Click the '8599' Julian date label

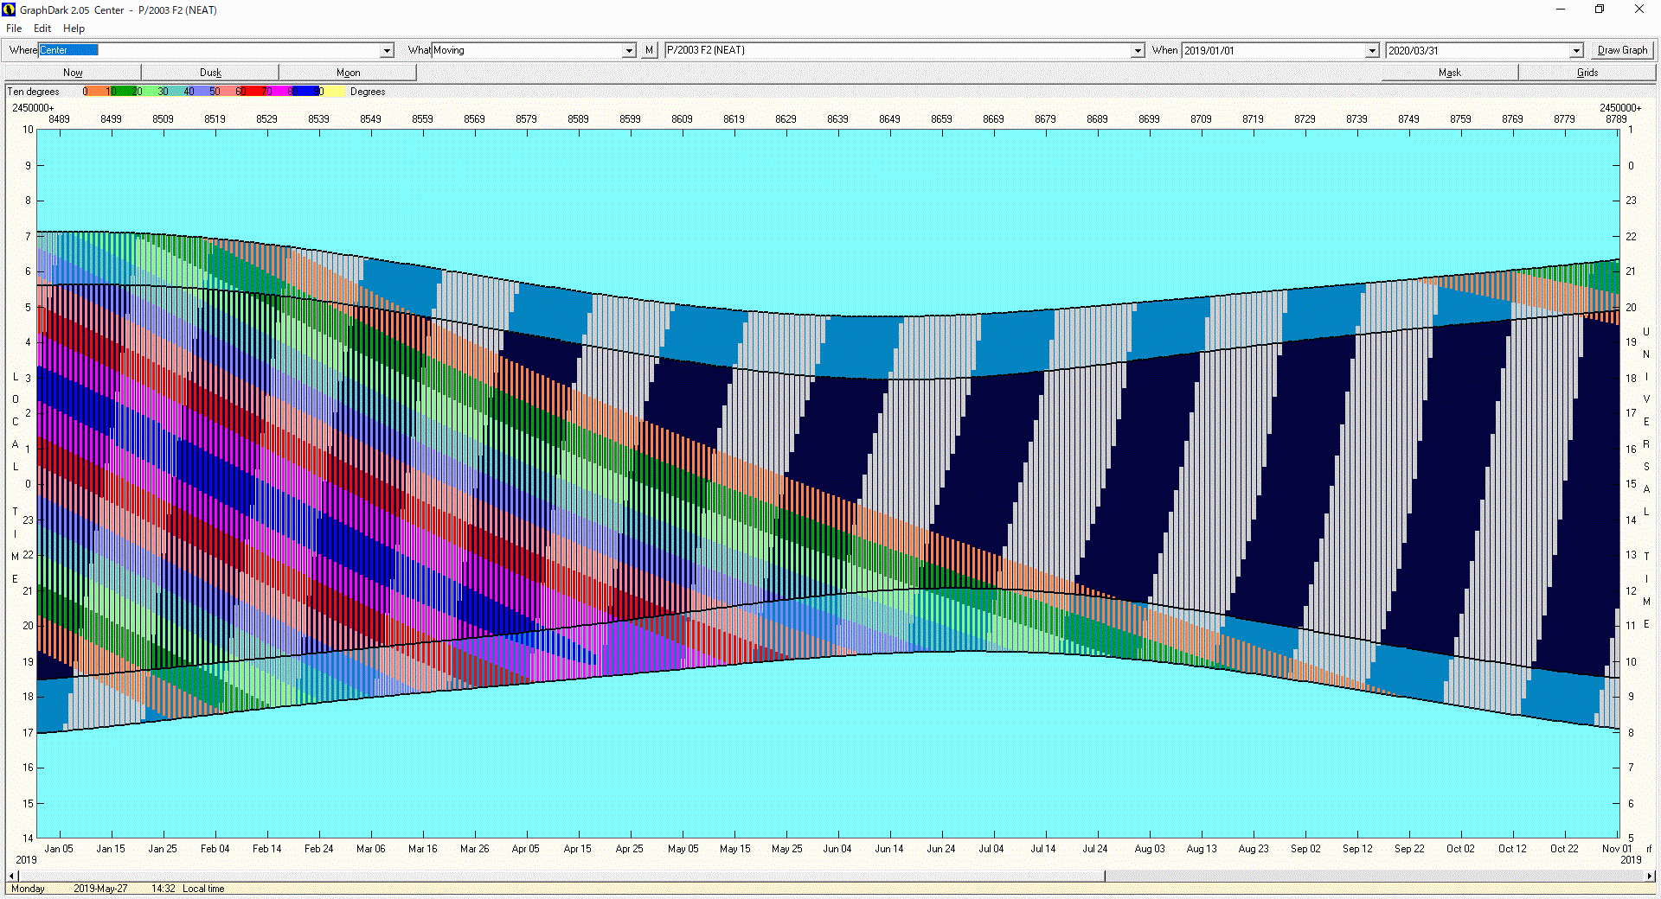coord(630,119)
